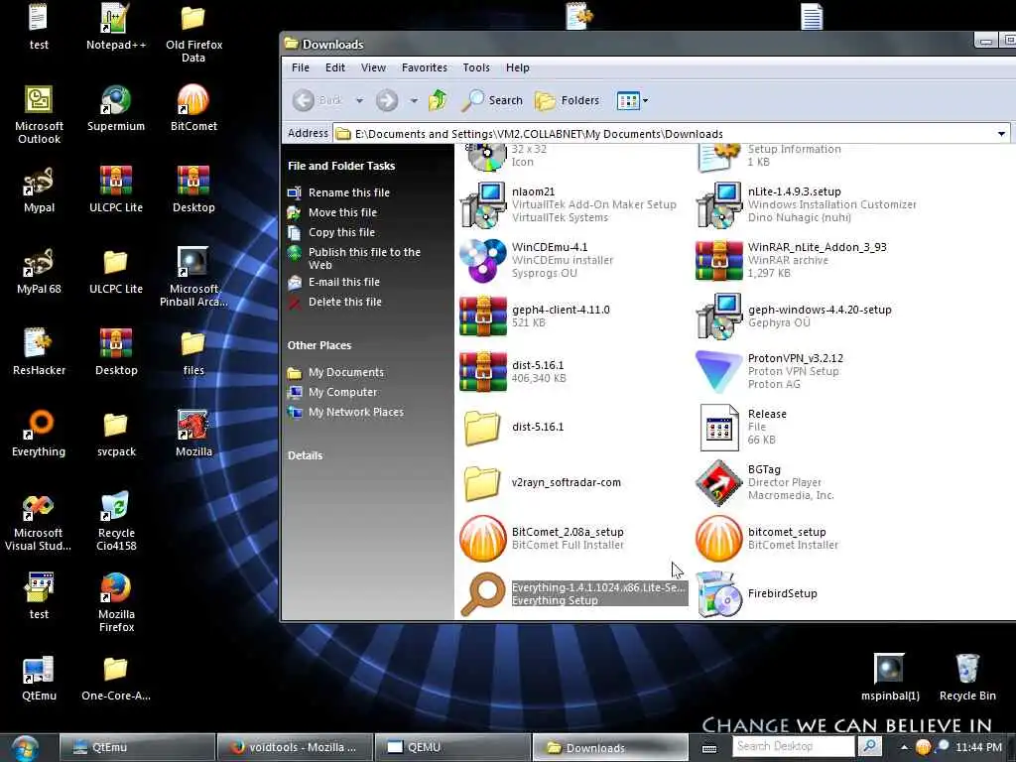Select One-Core-A... folder on desktop

tap(116, 679)
